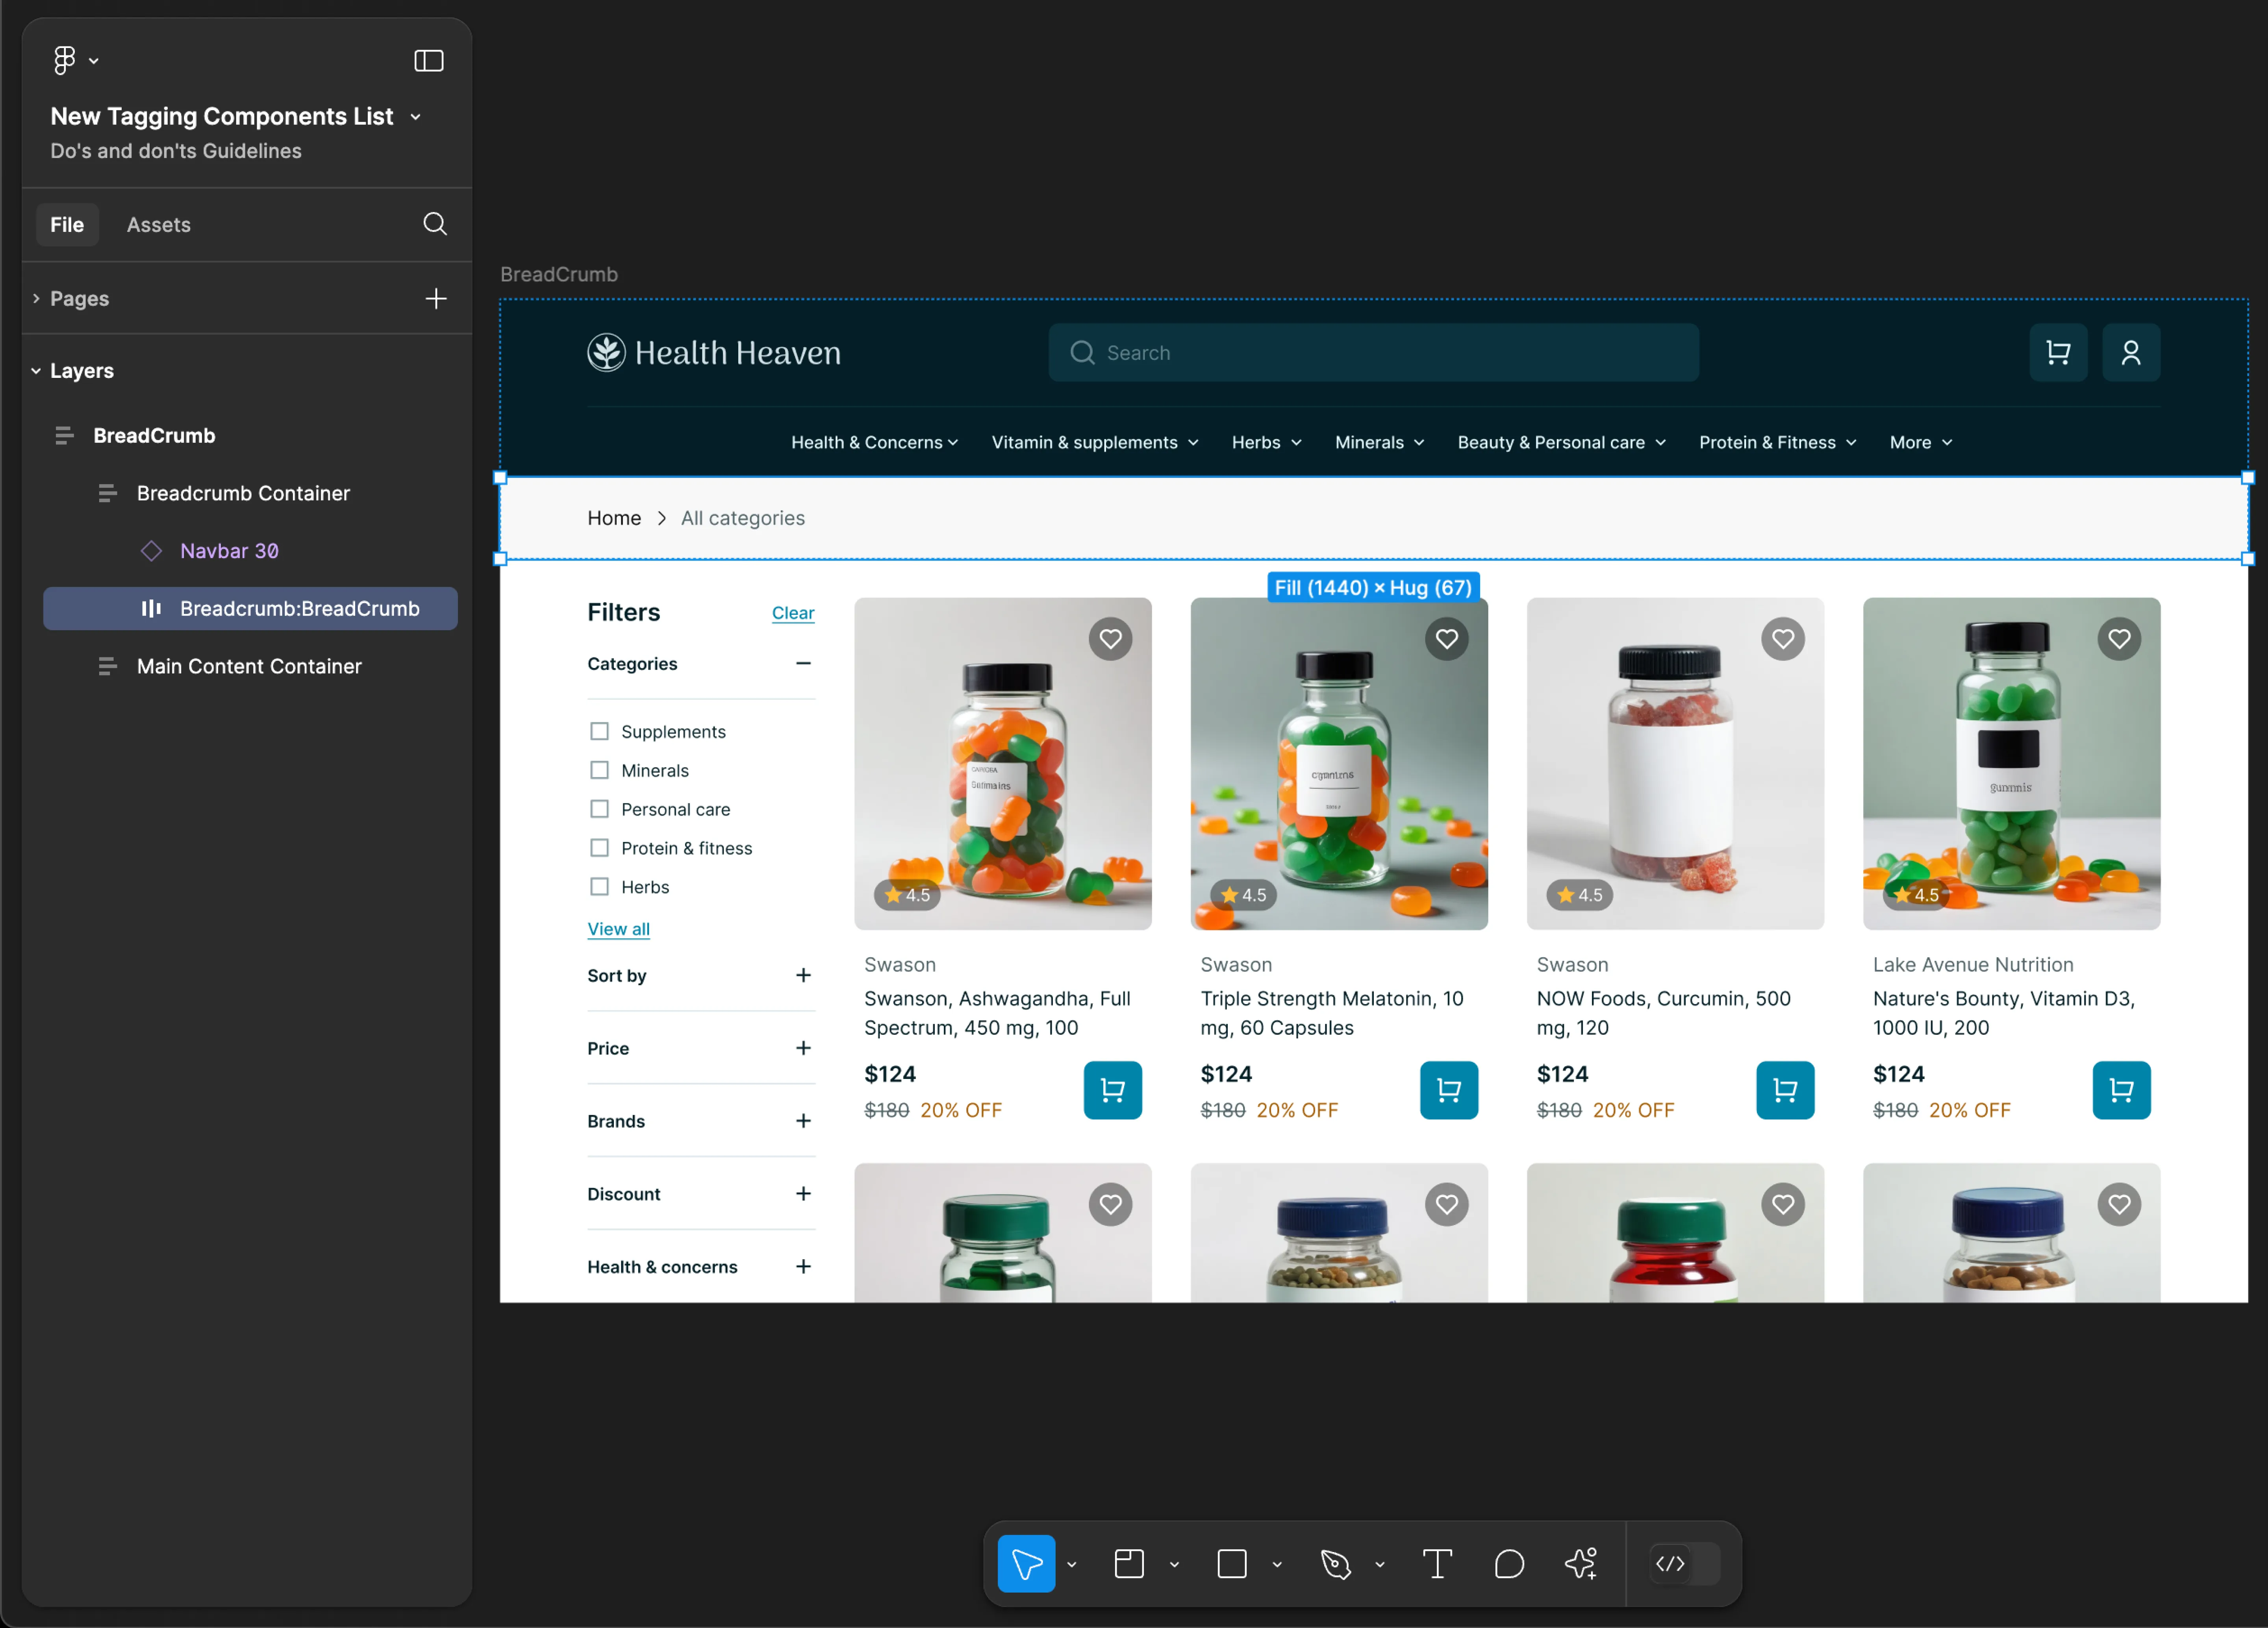
Task: Favorite the NOW Foods Curcumin heart
Action: click(x=1783, y=638)
